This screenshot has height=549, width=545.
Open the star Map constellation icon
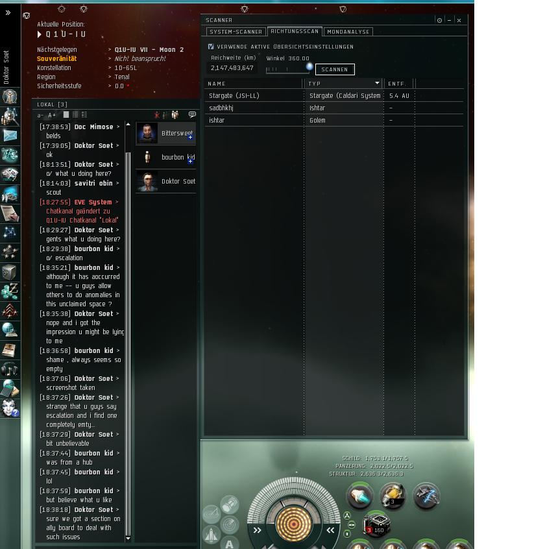pos(10,233)
